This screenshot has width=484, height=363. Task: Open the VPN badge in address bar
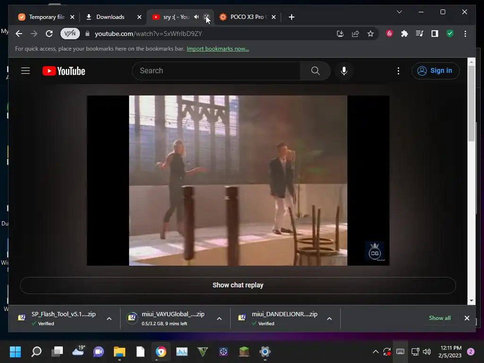pos(70,34)
